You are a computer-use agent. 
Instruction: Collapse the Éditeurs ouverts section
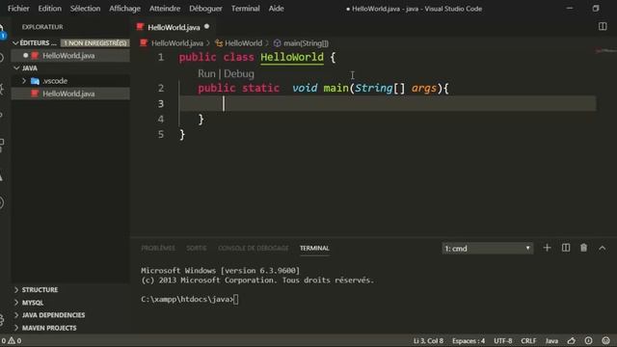[x=15, y=42]
